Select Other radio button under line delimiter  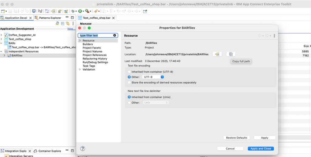pyautogui.click(x=129, y=103)
